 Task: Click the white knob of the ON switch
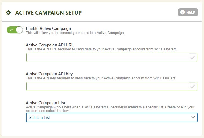click(x=19, y=30)
